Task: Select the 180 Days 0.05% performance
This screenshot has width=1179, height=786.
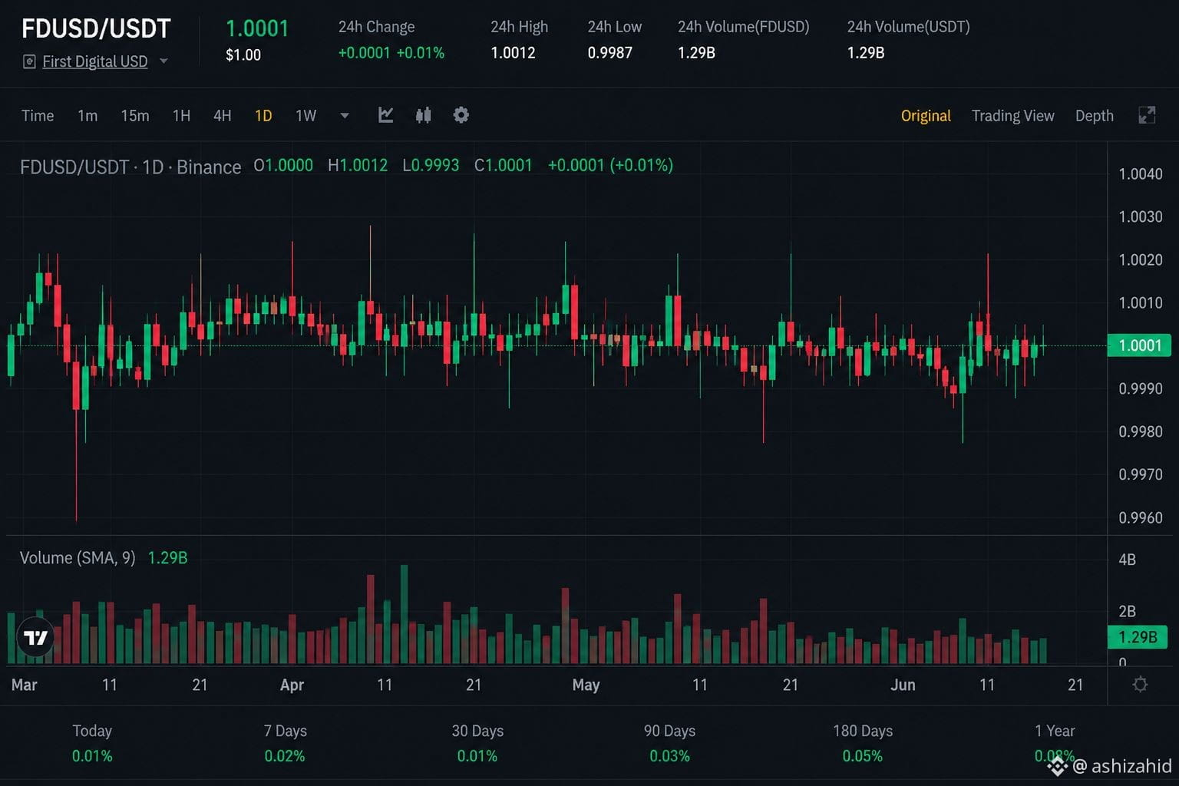Action: 863,743
